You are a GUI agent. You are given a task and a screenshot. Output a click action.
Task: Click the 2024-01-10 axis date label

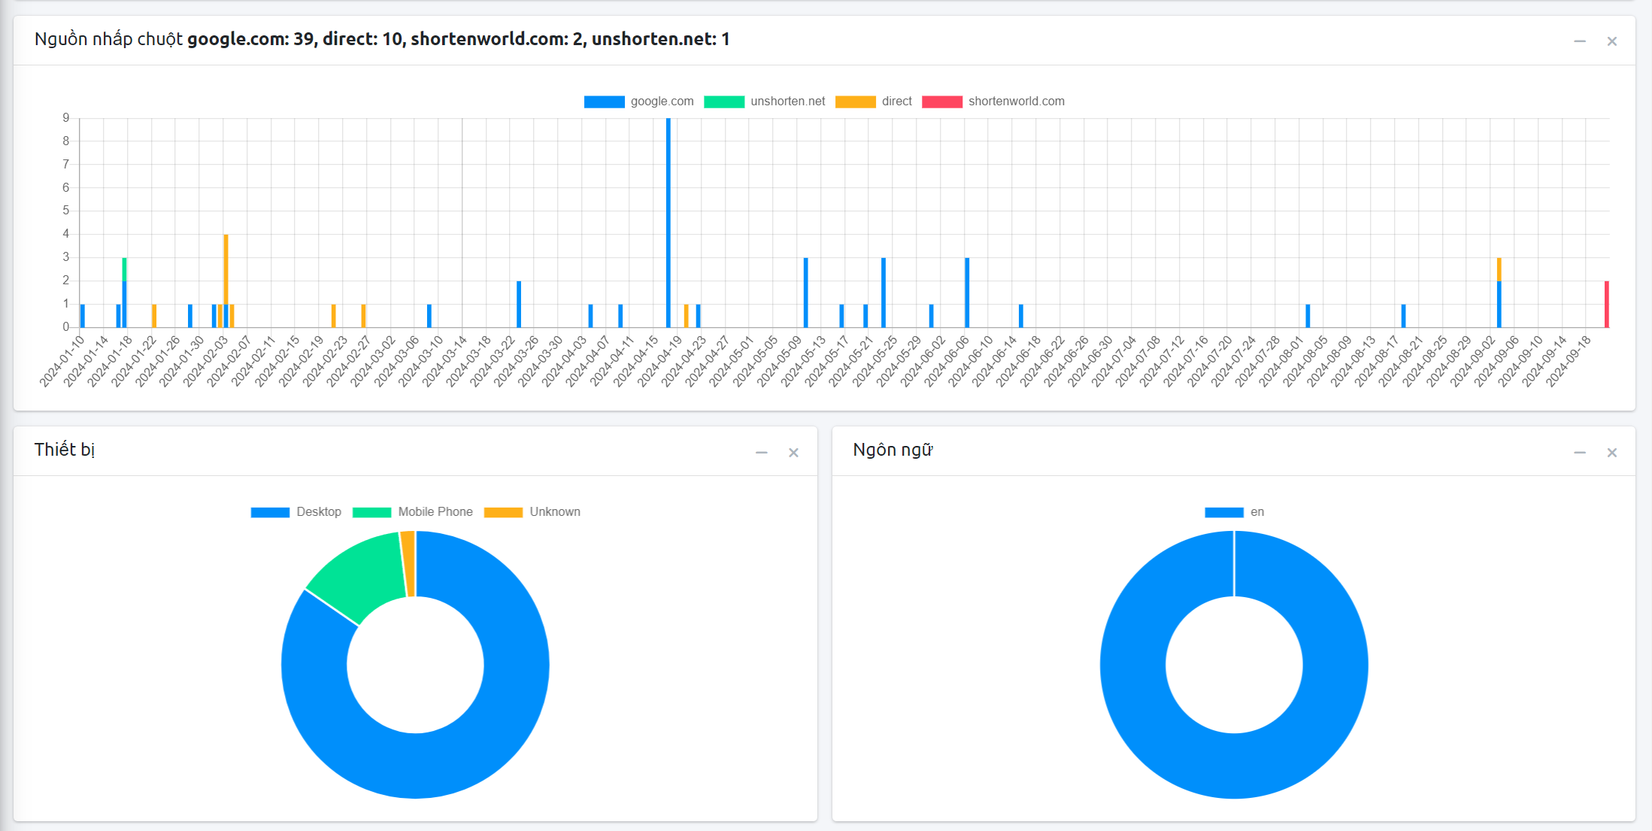coord(62,362)
